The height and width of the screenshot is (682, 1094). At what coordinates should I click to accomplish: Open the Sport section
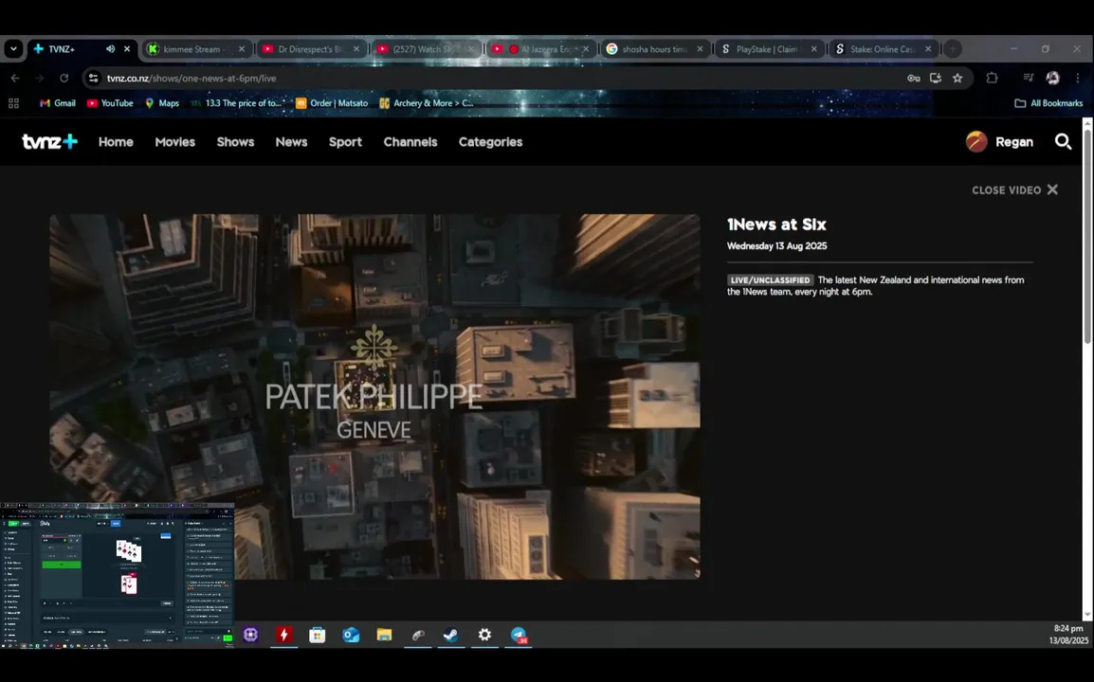(x=345, y=141)
